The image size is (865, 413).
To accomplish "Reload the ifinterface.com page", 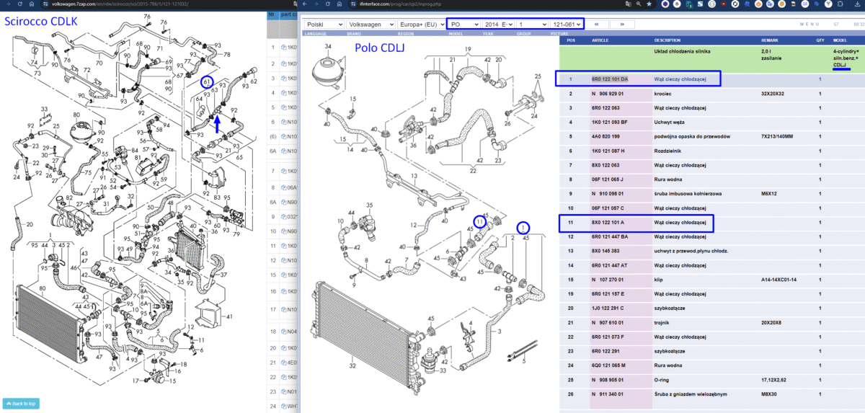I will point(327,4).
